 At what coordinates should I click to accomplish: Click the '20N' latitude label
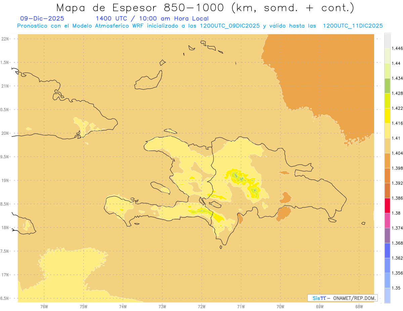[x=6, y=133]
